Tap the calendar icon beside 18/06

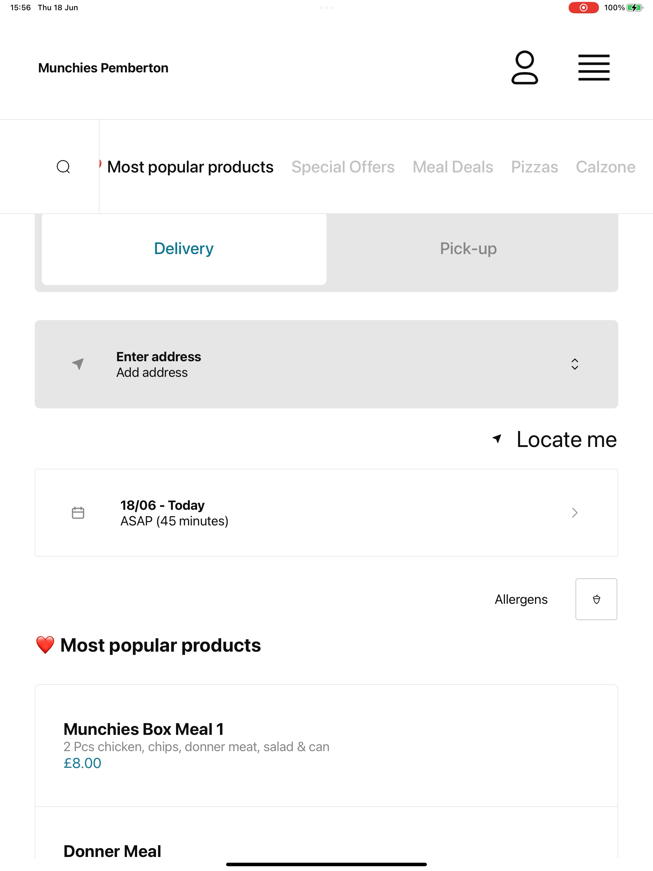78,513
